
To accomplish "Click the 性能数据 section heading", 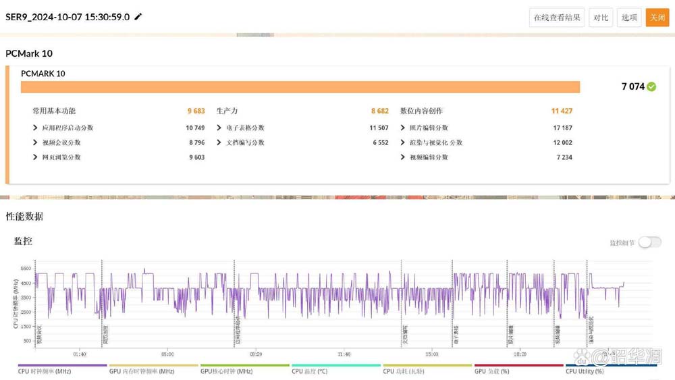I will [24, 217].
